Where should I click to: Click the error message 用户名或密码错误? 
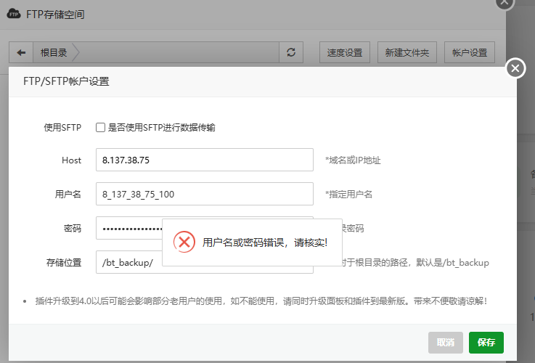265,242
